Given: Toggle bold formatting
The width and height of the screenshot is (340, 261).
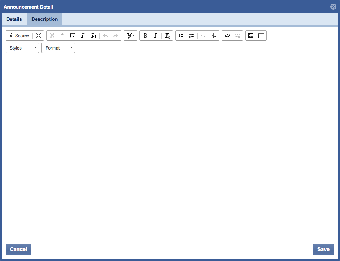Looking at the screenshot, I should pyautogui.click(x=145, y=36).
